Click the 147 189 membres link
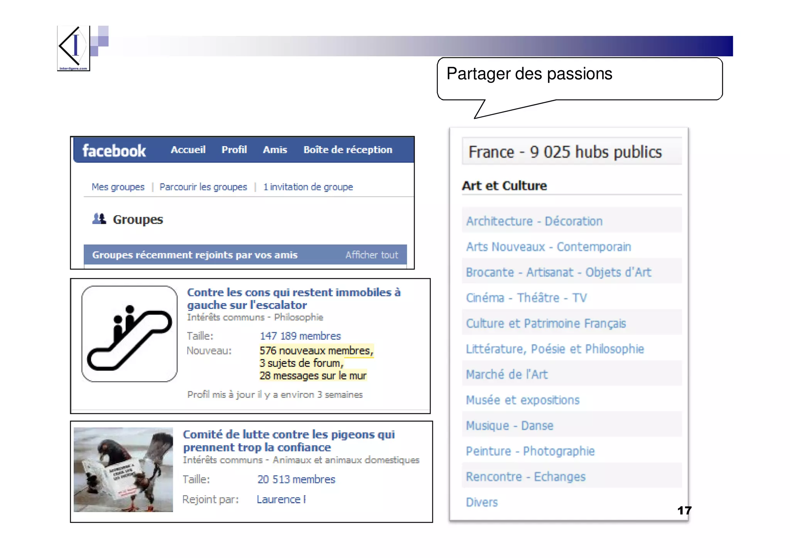This screenshot has height=558, width=790. click(x=300, y=336)
